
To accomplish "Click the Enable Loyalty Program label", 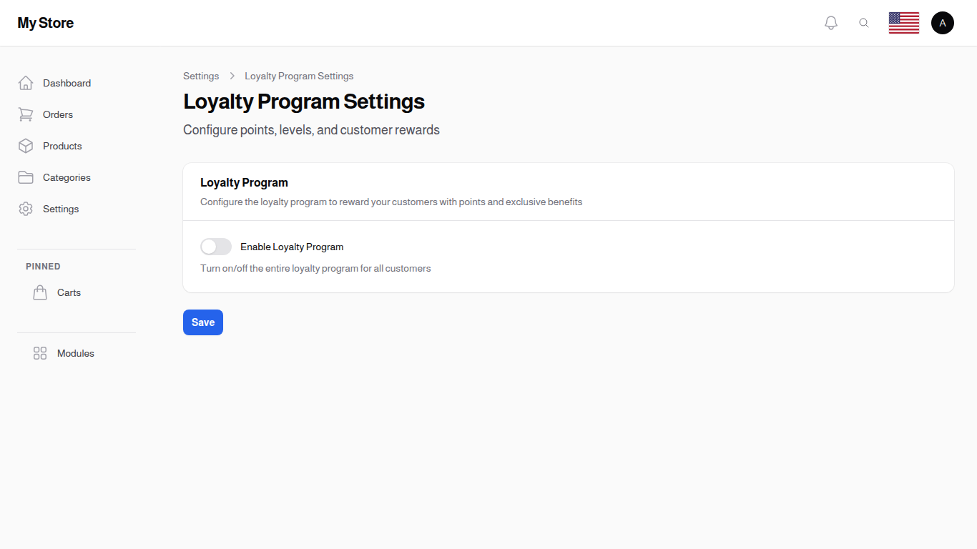I will point(292,247).
